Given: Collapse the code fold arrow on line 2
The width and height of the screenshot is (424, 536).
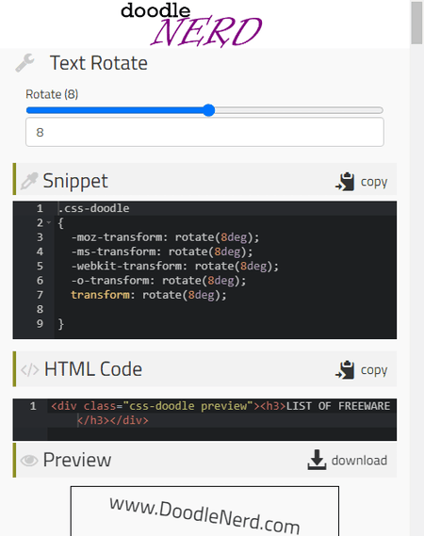Looking at the screenshot, I should point(49,223).
